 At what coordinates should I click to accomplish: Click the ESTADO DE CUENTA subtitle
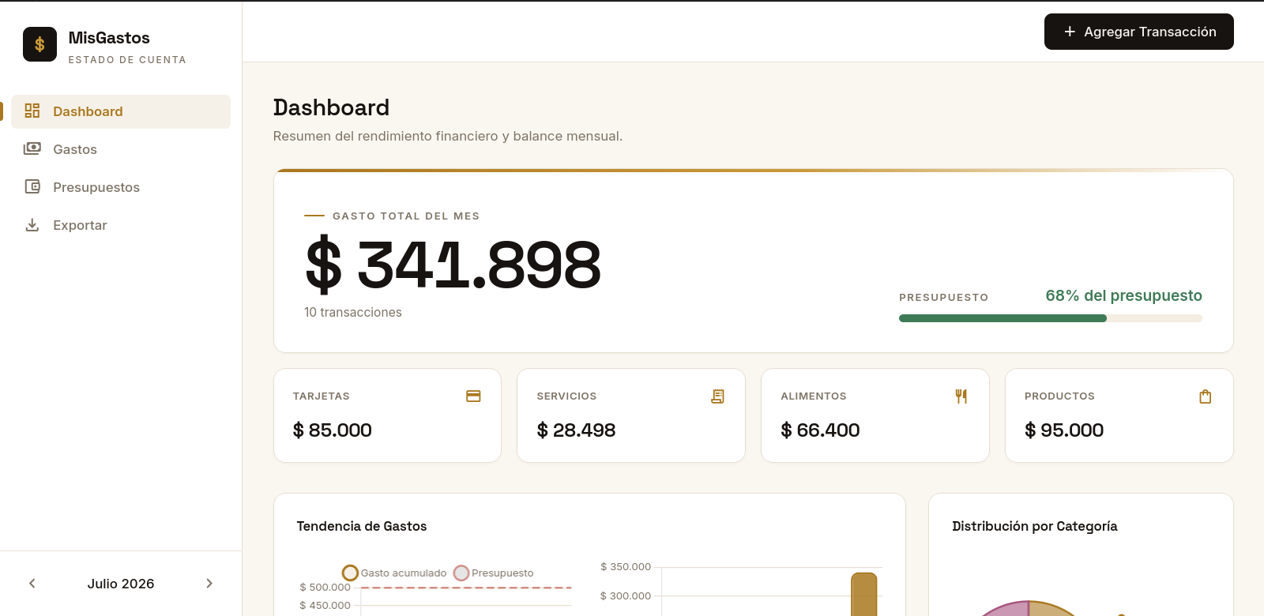(127, 59)
